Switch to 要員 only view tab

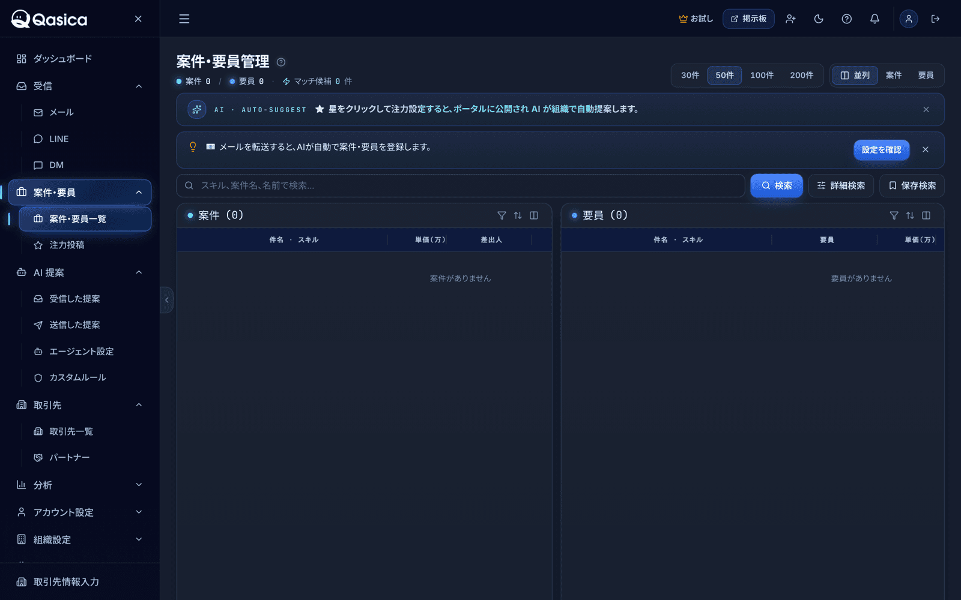[x=926, y=76]
